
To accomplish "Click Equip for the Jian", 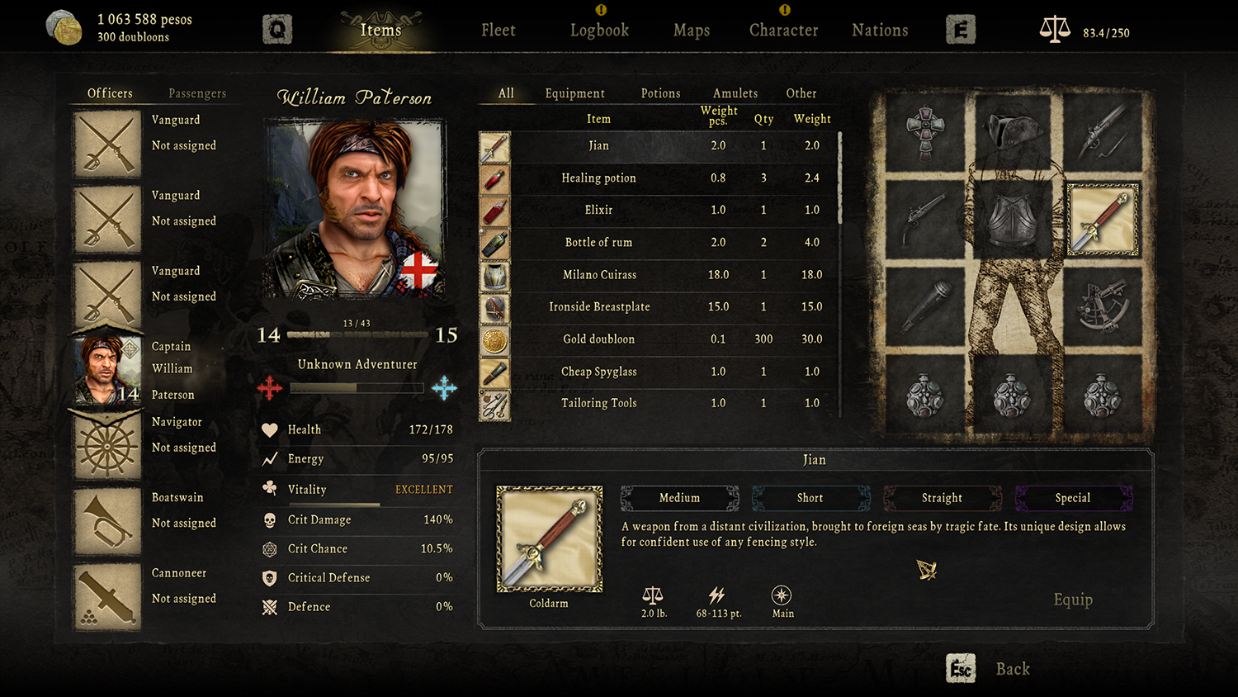I will pos(1073,600).
